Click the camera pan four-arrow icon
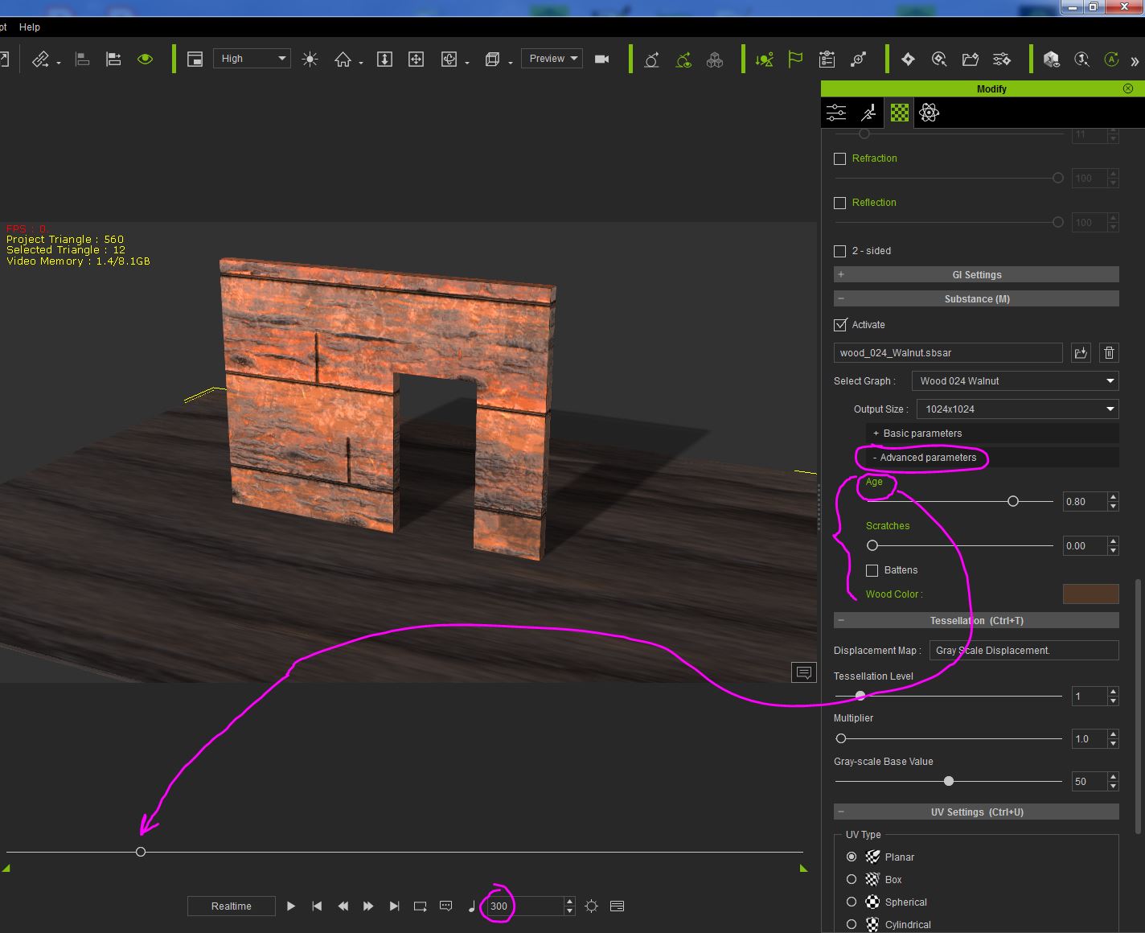This screenshot has width=1145, height=933. coord(416,59)
